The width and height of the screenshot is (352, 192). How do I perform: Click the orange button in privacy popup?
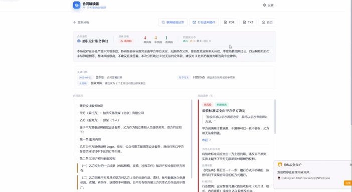click(347, 183)
